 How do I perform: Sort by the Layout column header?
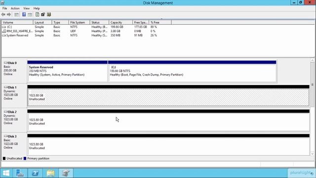[42, 22]
